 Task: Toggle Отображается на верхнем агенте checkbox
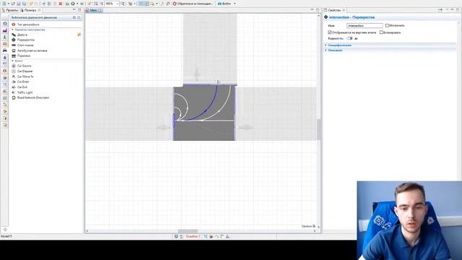click(x=330, y=32)
